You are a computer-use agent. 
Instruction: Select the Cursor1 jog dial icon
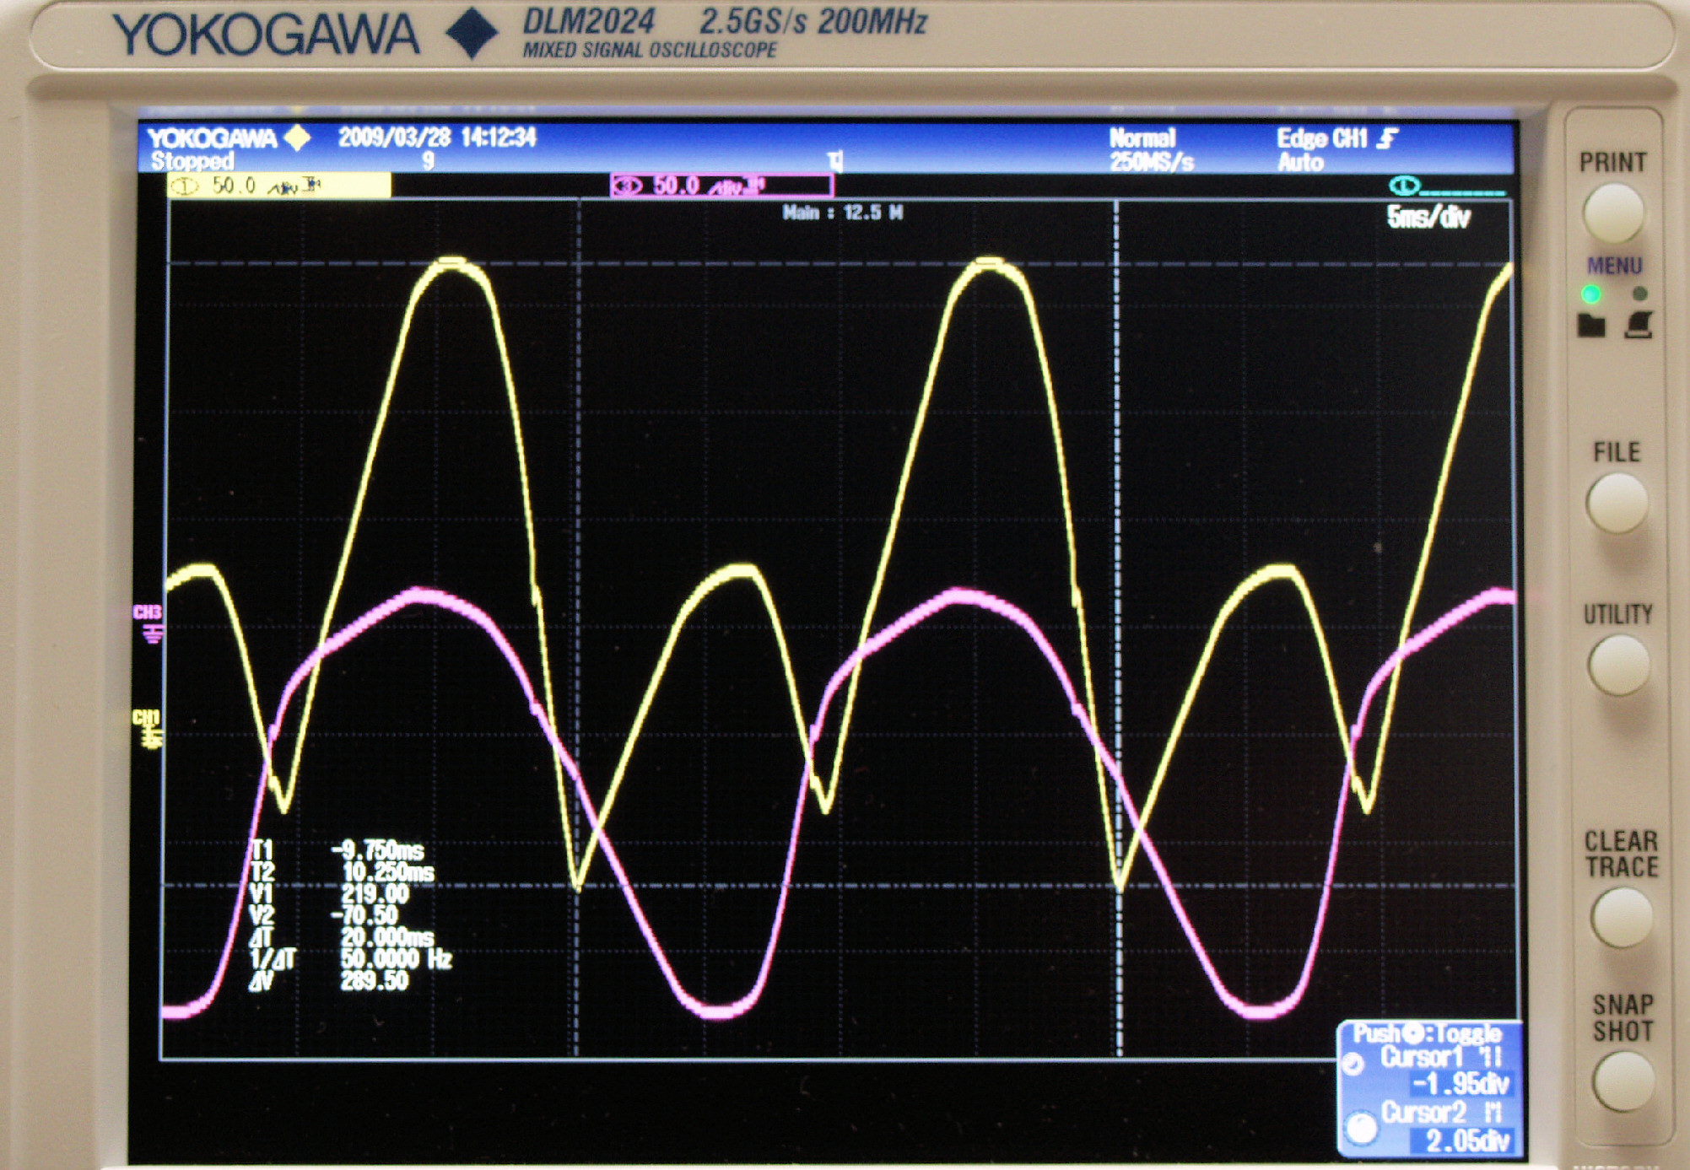(x=1353, y=1065)
